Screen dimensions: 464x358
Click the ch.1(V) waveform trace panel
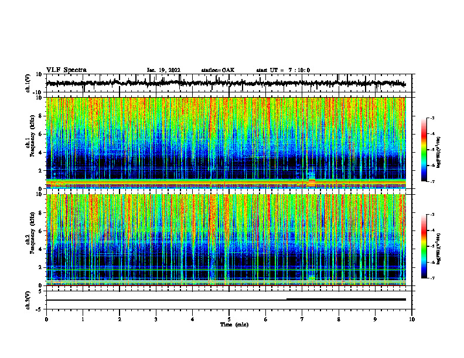228,83
